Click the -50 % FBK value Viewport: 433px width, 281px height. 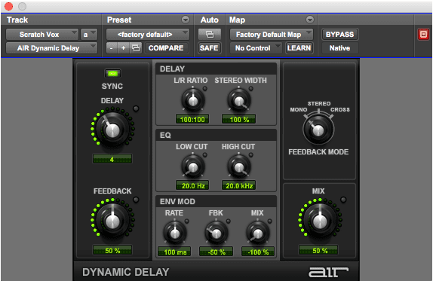tap(216, 252)
